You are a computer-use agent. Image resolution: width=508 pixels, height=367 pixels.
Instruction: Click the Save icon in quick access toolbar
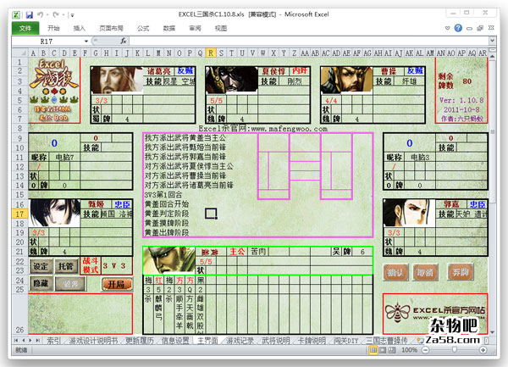coord(30,15)
